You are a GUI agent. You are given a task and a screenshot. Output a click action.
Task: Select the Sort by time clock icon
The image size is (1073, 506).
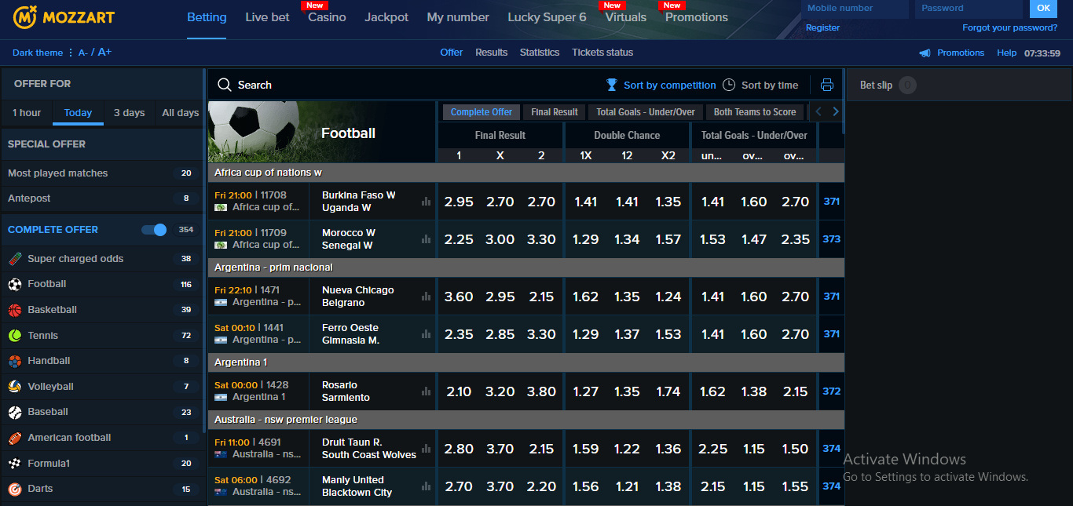729,85
